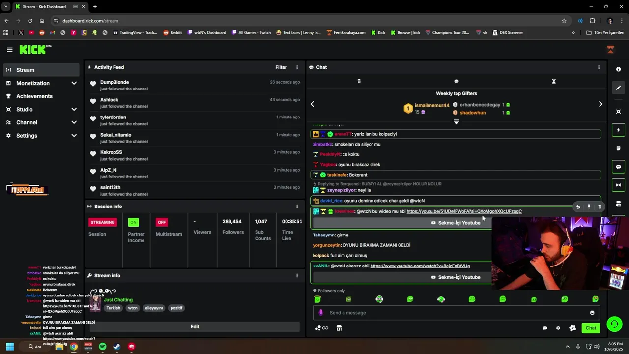Show hidden bookmarks with chevron
This screenshot has width=629, height=354.
click(x=573, y=33)
